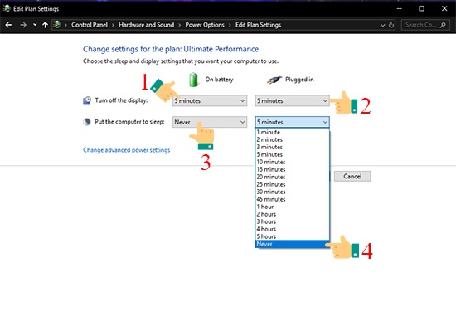Select 3 minutes from the list

[293, 147]
